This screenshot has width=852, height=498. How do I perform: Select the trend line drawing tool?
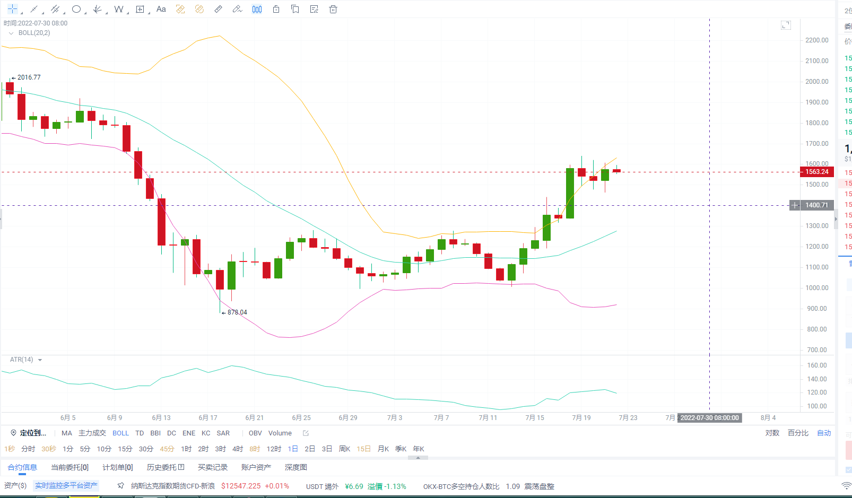click(33, 9)
